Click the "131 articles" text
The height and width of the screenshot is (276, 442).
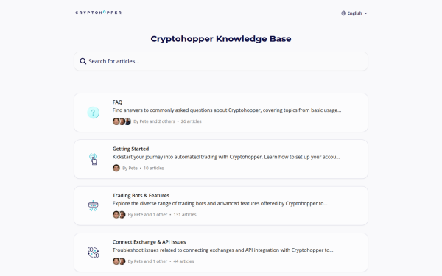[185, 215]
